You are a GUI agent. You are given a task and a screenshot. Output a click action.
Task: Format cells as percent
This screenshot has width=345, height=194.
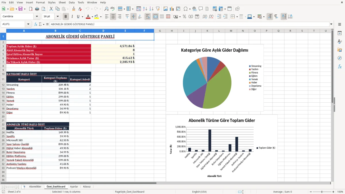tap(185, 17)
